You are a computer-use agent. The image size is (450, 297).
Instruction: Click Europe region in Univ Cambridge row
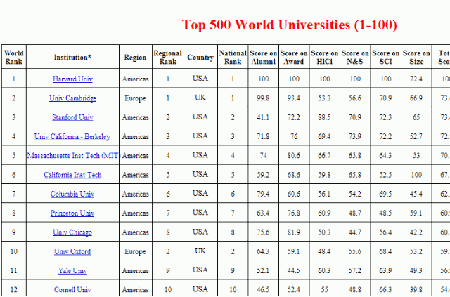click(x=136, y=98)
